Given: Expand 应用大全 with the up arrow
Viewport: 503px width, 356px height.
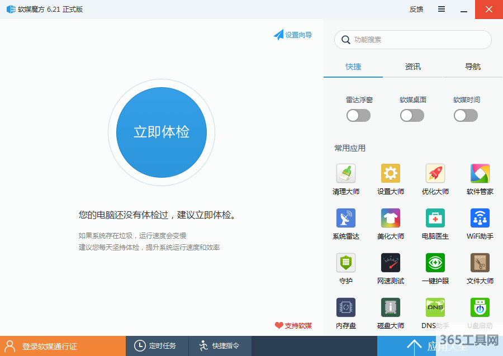Looking at the screenshot, I should 414,346.
